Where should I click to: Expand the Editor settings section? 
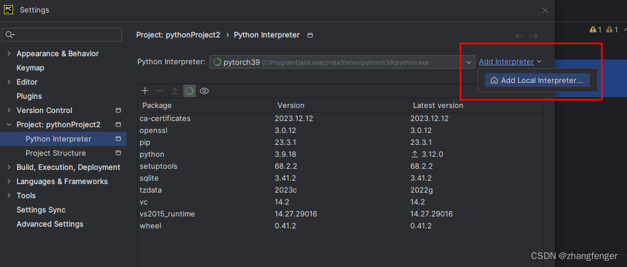pyautogui.click(x=9, y=82)
